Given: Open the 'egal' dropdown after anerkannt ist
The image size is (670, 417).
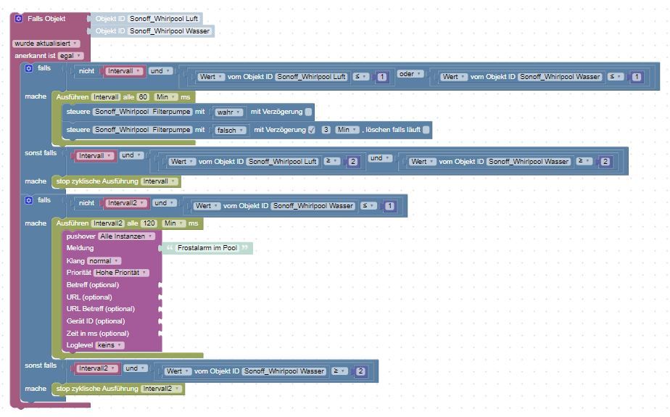Looking at the screenshot, I should [70, 56].
